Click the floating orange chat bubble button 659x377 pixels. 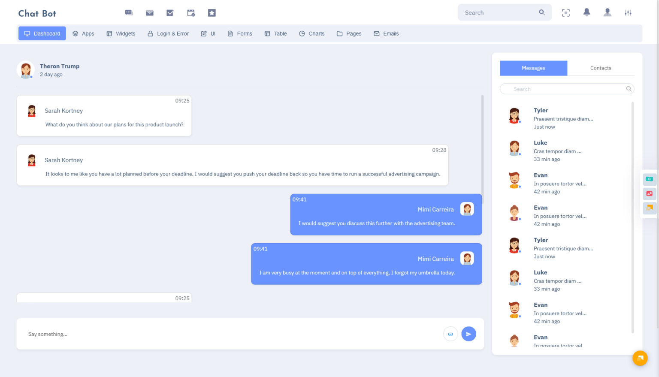point(640,358)
